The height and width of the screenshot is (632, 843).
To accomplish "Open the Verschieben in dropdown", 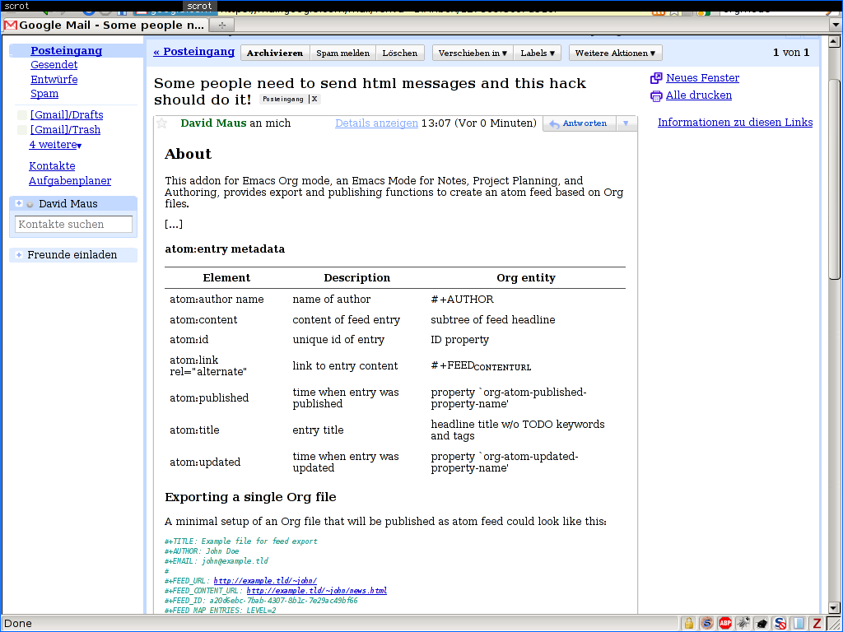I will coord(473,53).
